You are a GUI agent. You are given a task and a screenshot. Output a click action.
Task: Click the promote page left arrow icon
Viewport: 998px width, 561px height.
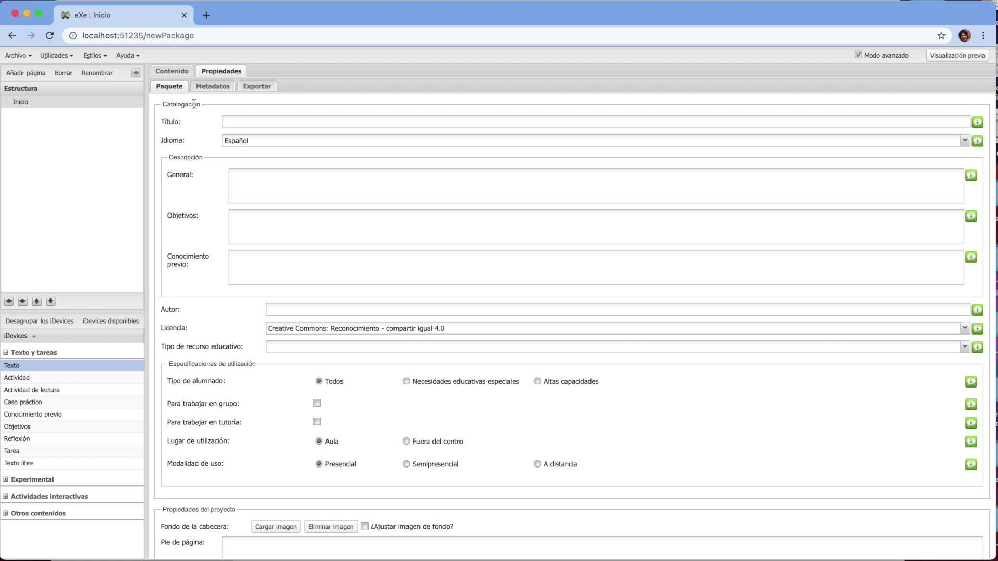click(x=9, y=301)
